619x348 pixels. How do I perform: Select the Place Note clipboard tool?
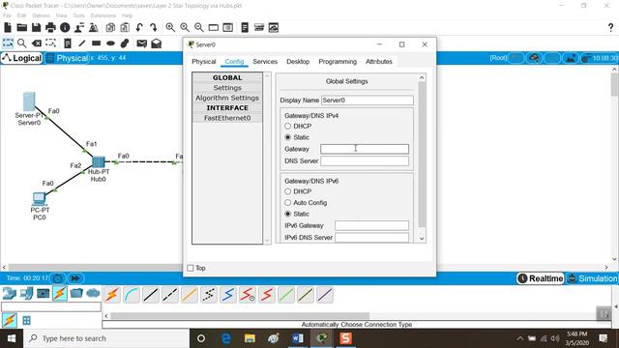point(68,43)
